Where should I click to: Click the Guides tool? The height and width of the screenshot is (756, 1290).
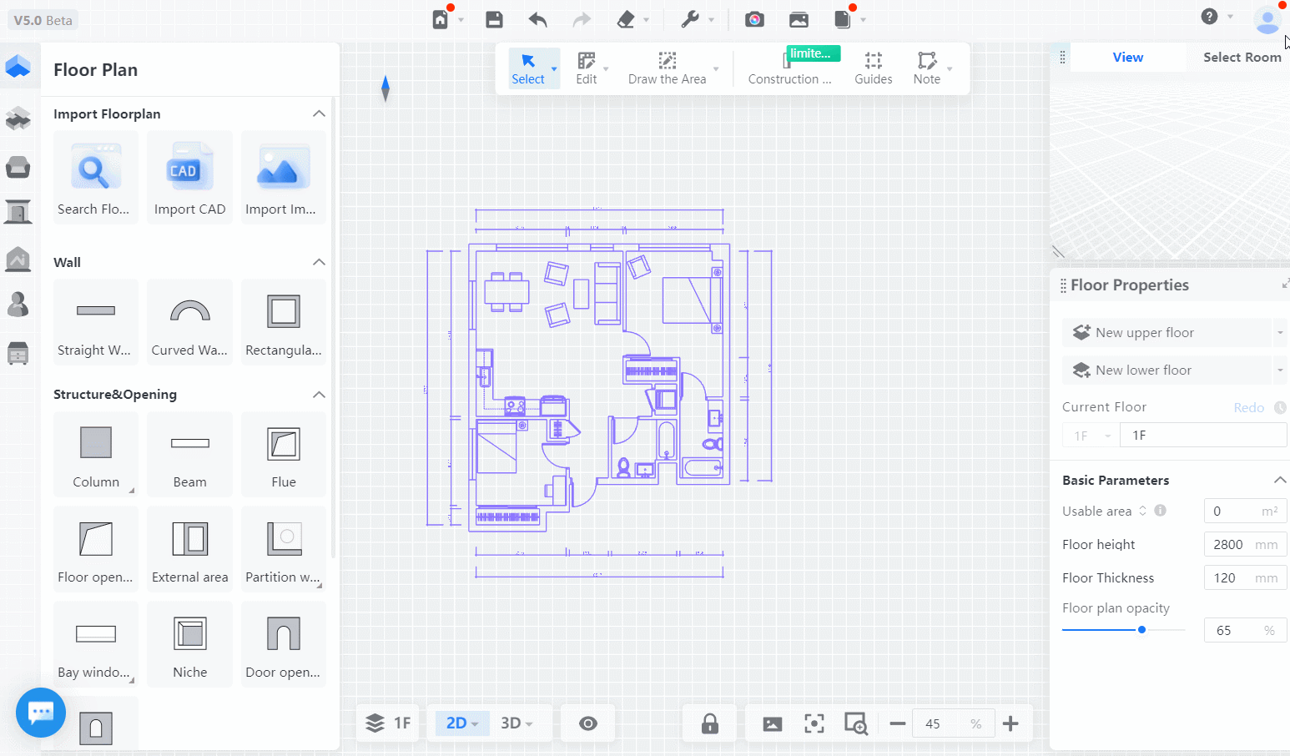pyautogui.click(x=873, y=68)
